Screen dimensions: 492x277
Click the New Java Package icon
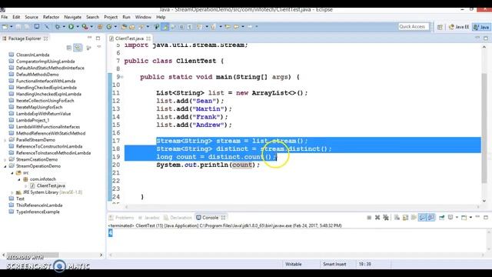click(100, 27)
